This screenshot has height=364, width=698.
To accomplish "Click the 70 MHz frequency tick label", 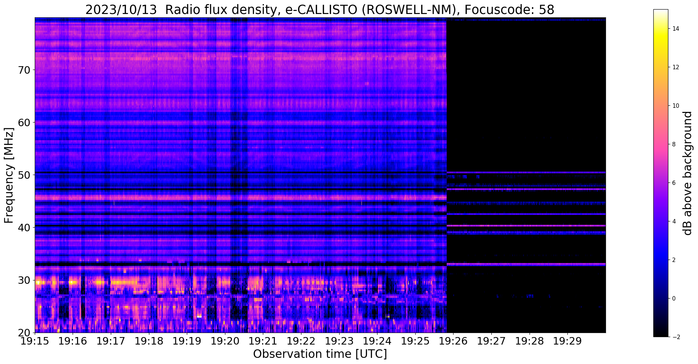I will [24, 70].
